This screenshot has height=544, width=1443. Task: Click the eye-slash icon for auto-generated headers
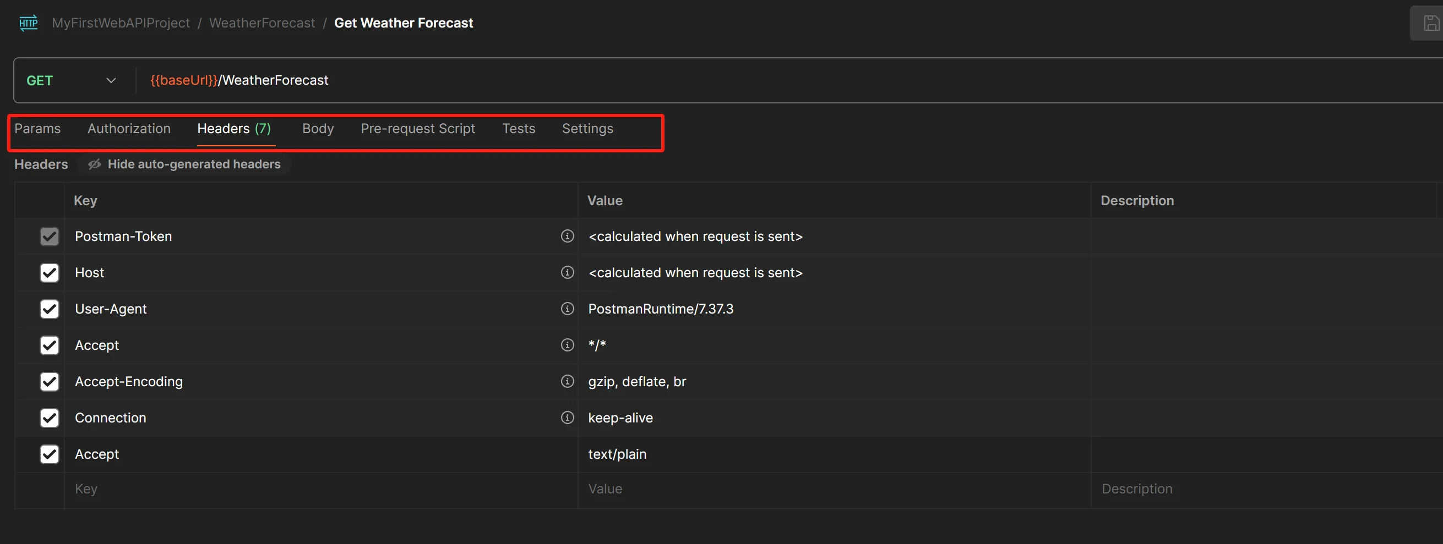tap(95, 164)
